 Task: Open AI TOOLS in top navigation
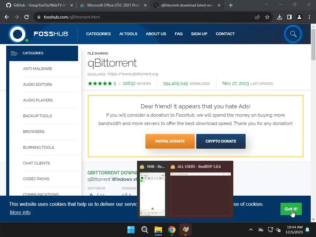(128, 34)
